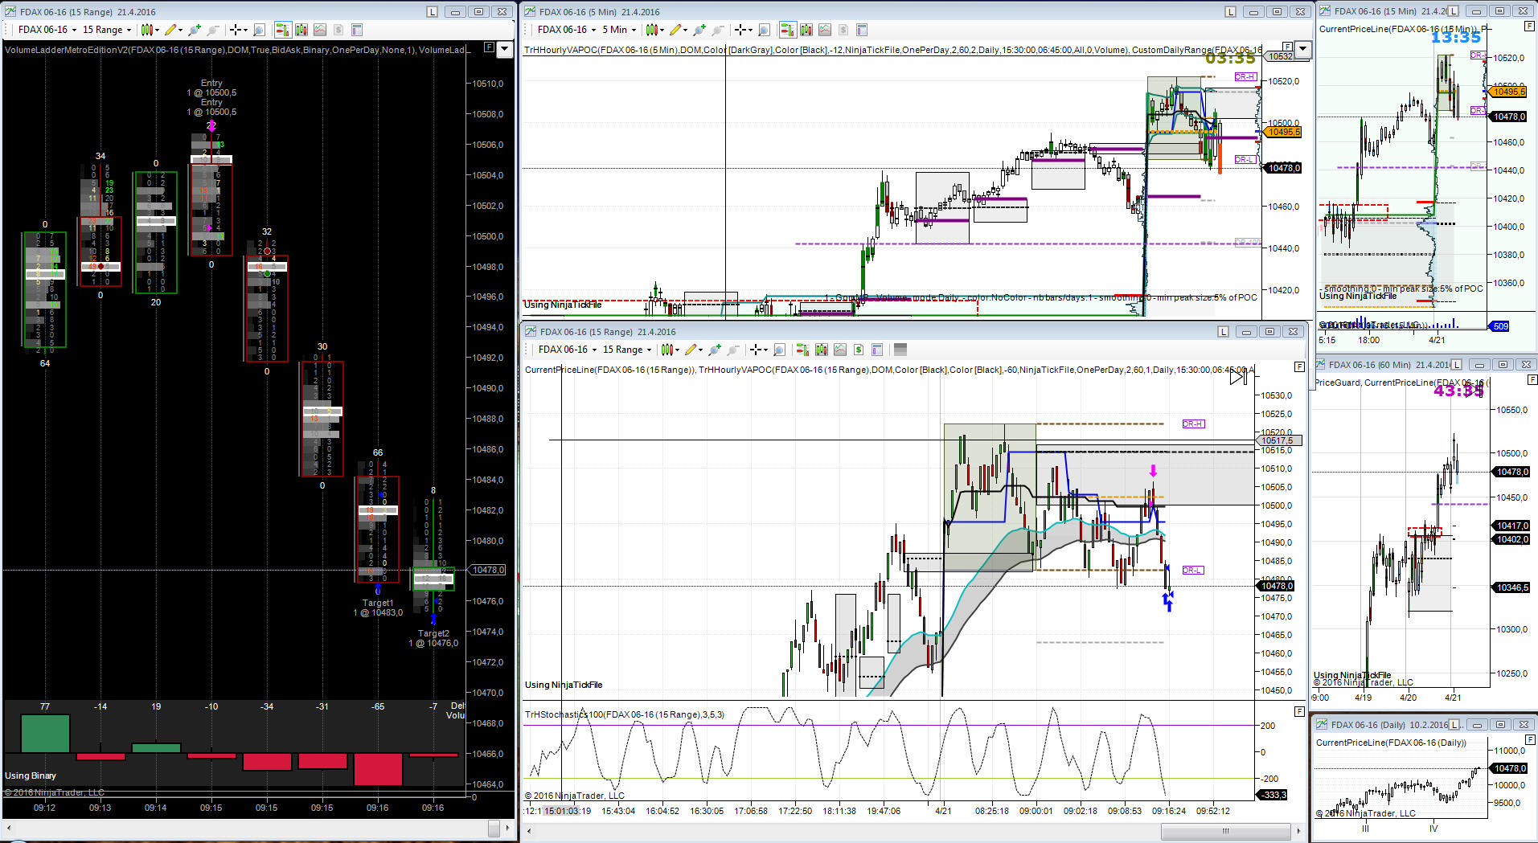Toggle the F button in left Range chart

point(489,47)
